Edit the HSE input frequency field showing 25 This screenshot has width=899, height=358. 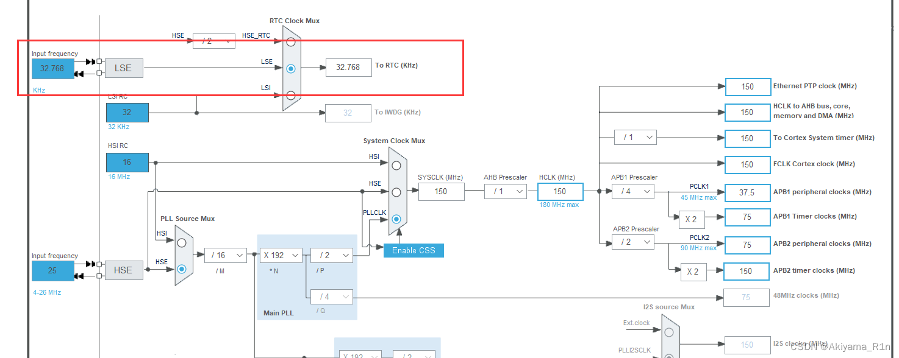52,271
